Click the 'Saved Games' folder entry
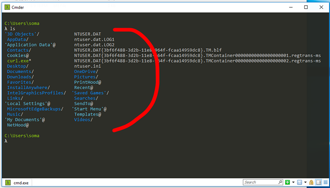Screen dimensions: 330x188 (90, 93)
